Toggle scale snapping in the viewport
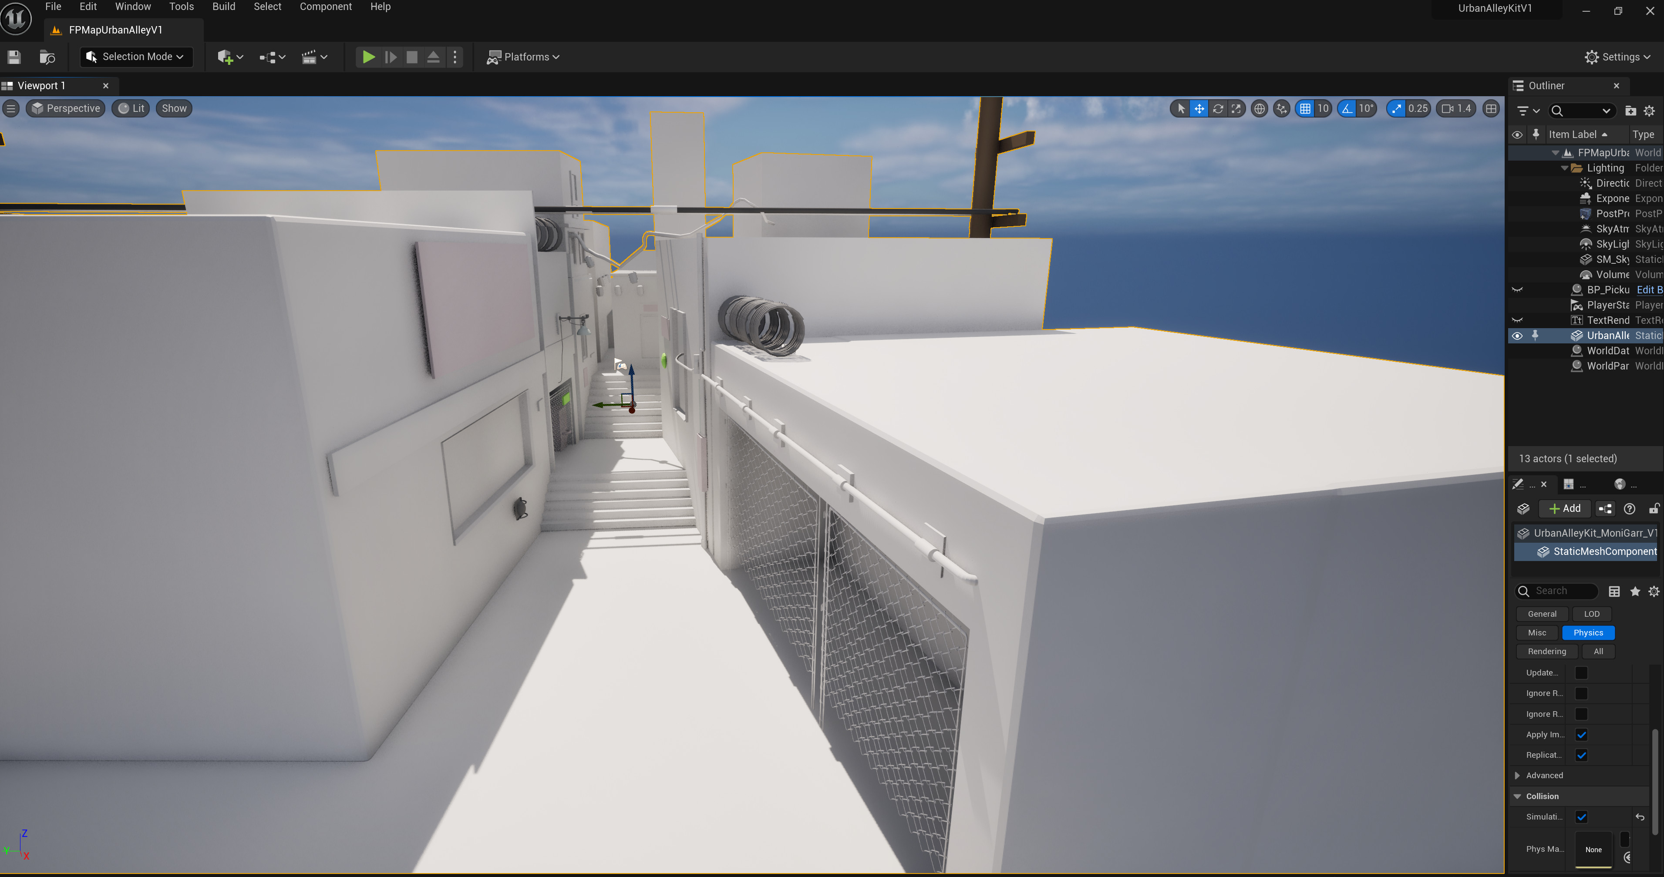Screen dimensions: 1664x877 point(1397,108)
